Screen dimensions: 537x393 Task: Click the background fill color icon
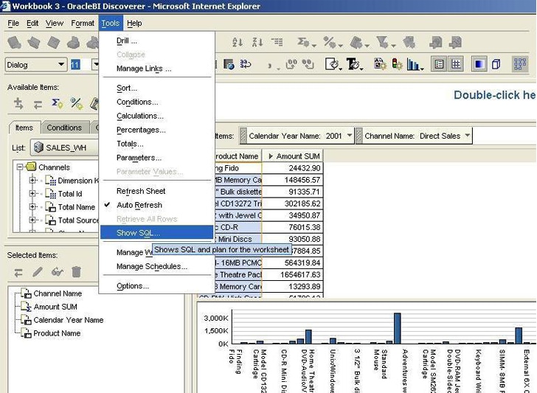(x=331, y=64)
